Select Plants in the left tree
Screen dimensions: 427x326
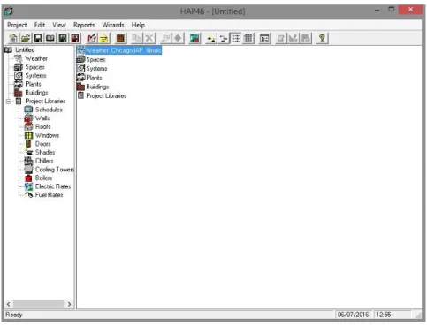click(x=33, y=84)
